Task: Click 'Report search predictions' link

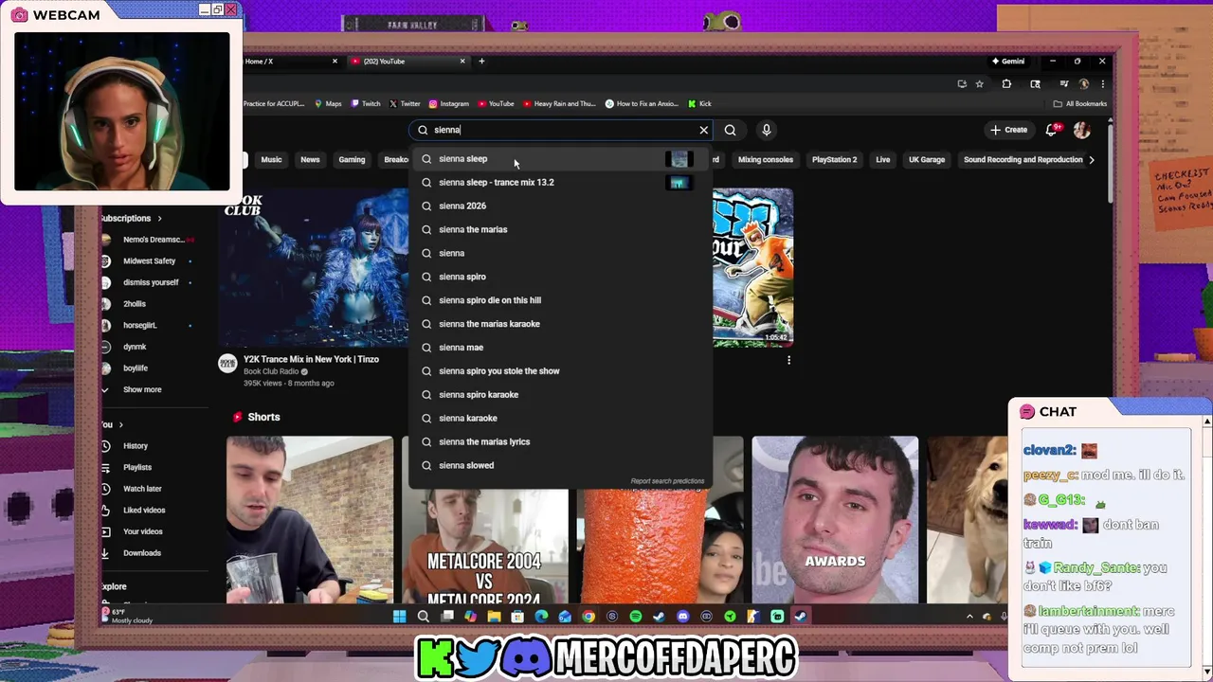Action: (x=667, y=481)
